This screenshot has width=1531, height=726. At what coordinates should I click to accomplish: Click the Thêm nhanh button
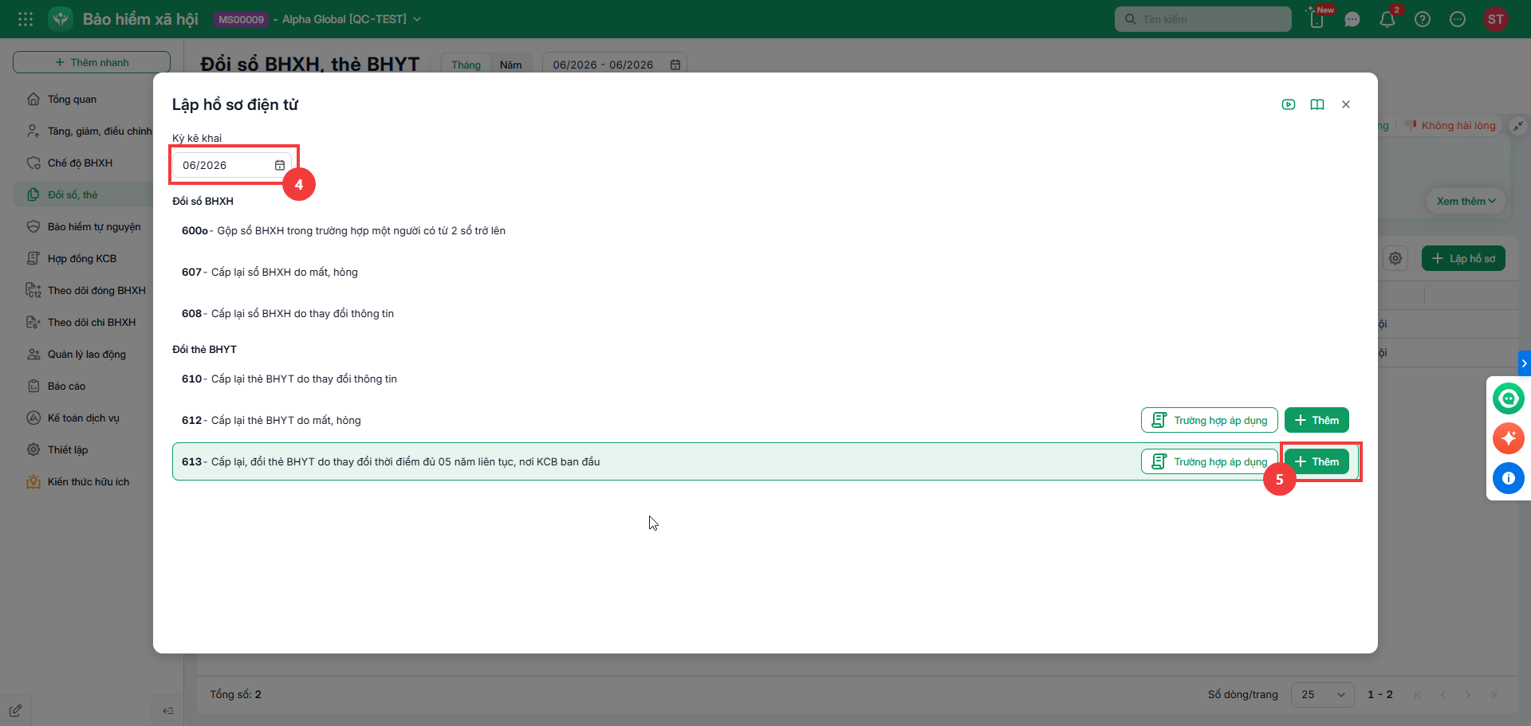point(92,62)
